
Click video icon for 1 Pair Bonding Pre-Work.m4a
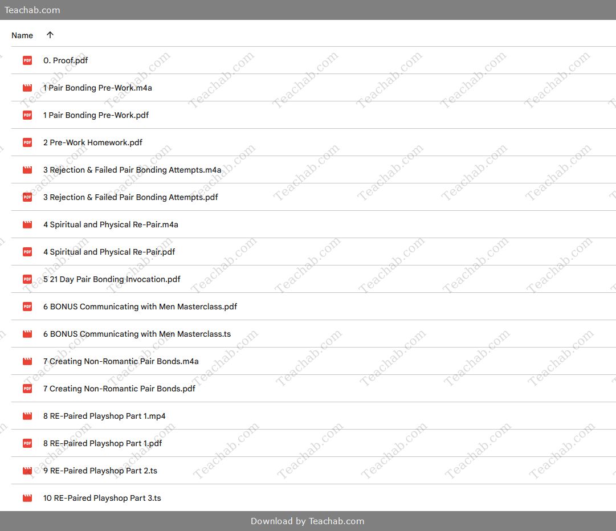(27, 88)
